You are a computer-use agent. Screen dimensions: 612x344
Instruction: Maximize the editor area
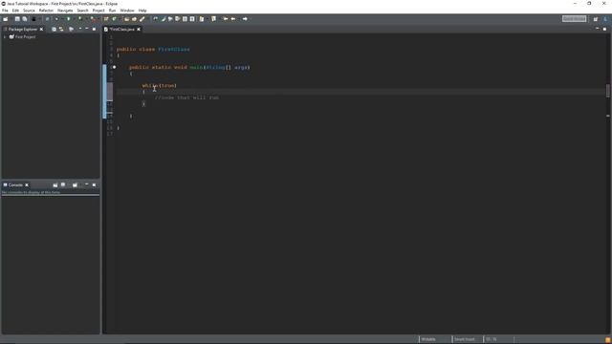604,30
